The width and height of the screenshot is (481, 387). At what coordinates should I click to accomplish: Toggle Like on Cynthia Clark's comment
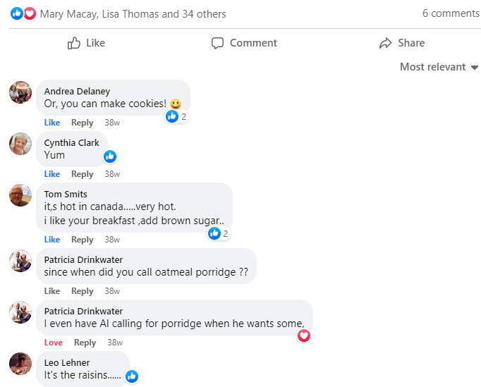point(52,174)
